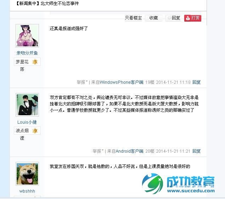Viewport: 225px width, 199px height.
Task: Click the 只看楼主 button
Action: (x=133, y=18)
